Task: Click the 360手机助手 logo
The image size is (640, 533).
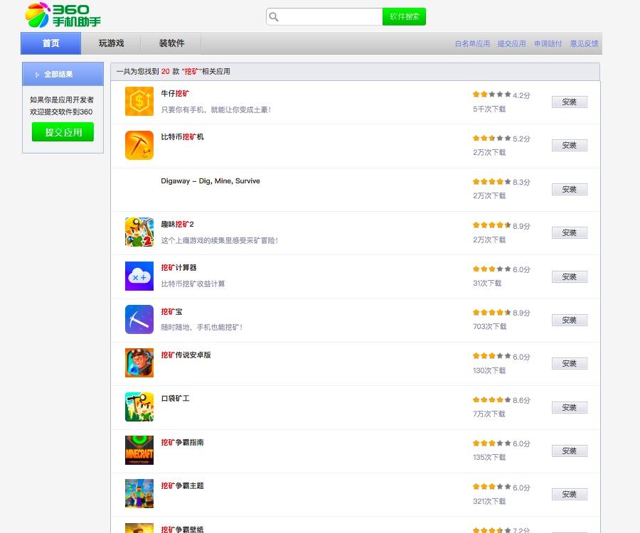Action: pos(63,15)
